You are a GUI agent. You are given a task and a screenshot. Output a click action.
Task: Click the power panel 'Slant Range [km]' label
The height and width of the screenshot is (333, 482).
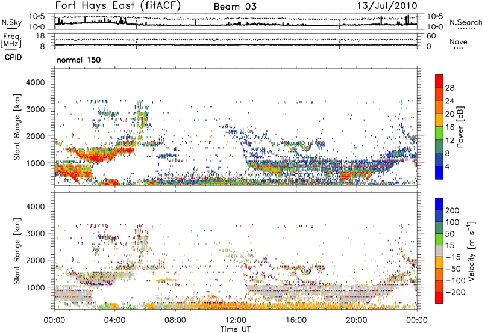pos(17,127)
